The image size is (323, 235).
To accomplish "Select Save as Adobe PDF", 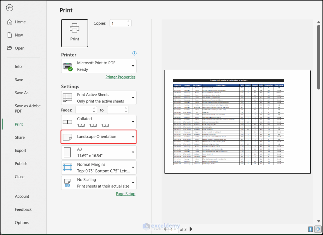I will click(x=28, y=109).
